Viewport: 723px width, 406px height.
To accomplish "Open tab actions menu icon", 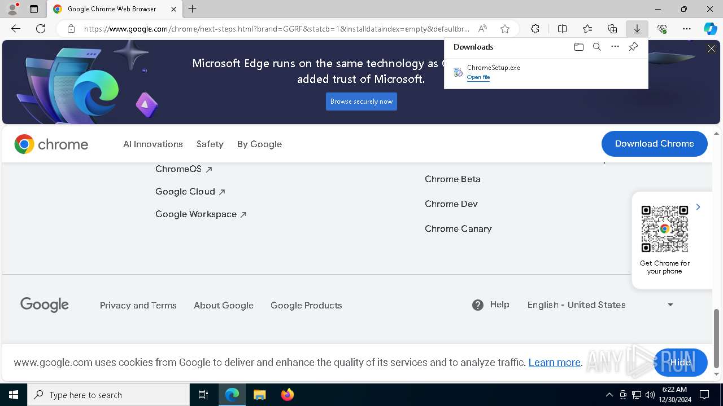I will 34,9.
